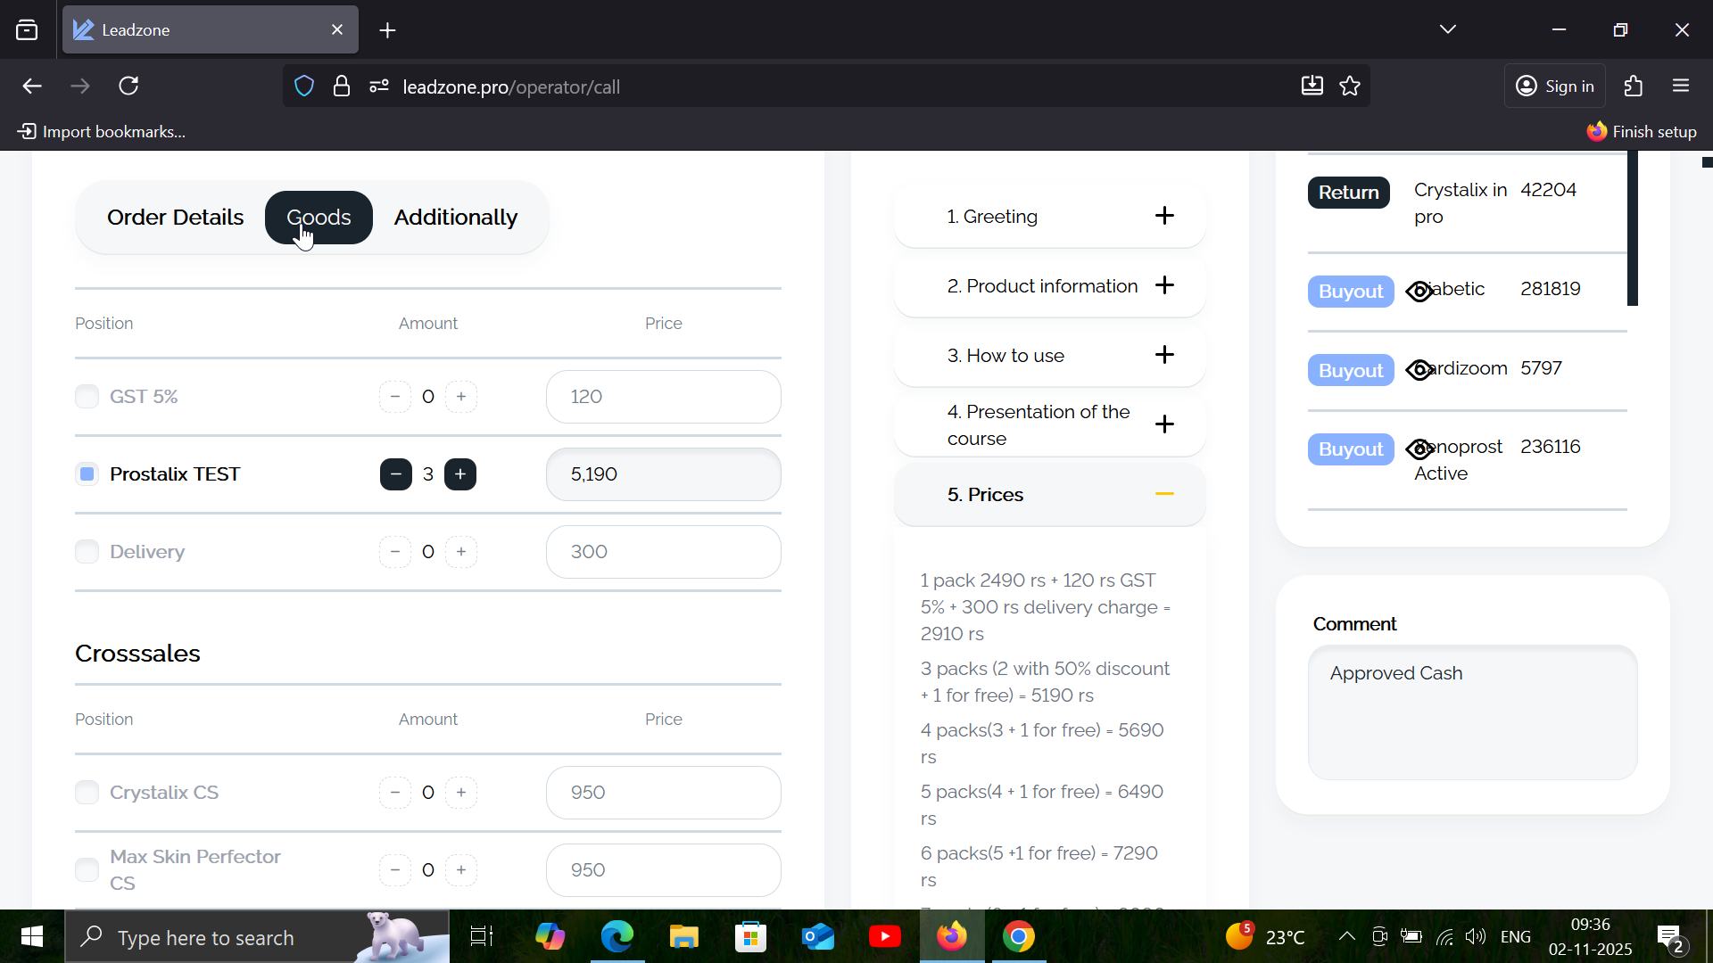This screenshot has height=963, width=1713.
Task: Uncheck the Prostalix TEST checkbox
Action: click(87, 474)
